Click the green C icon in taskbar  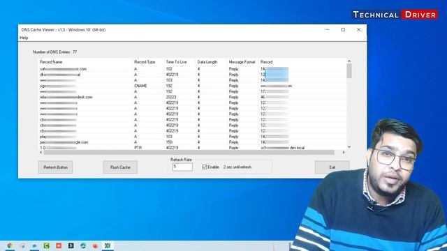(x=47, y=245)
